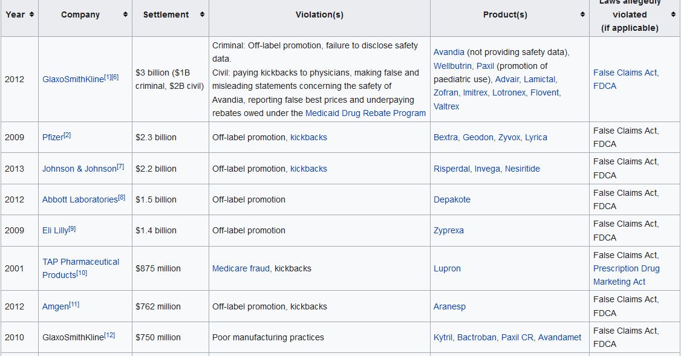The width and height of the screenshot is (684, 356).
Task: Open TAP Pharmaceutical Products link
Action: 80,262
